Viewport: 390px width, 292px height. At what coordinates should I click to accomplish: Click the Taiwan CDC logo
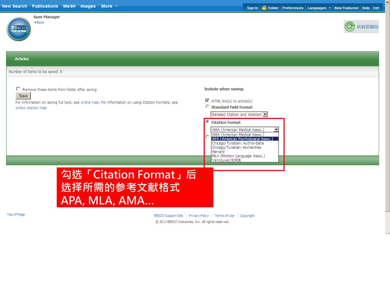(x=361, y=27)
